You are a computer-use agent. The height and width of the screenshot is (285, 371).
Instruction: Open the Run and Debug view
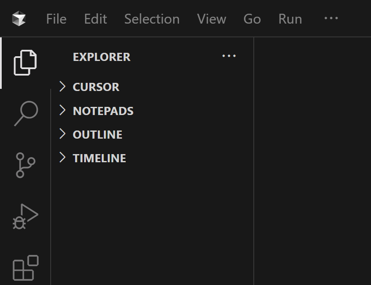pyautogui.click(x=25, y=216)
